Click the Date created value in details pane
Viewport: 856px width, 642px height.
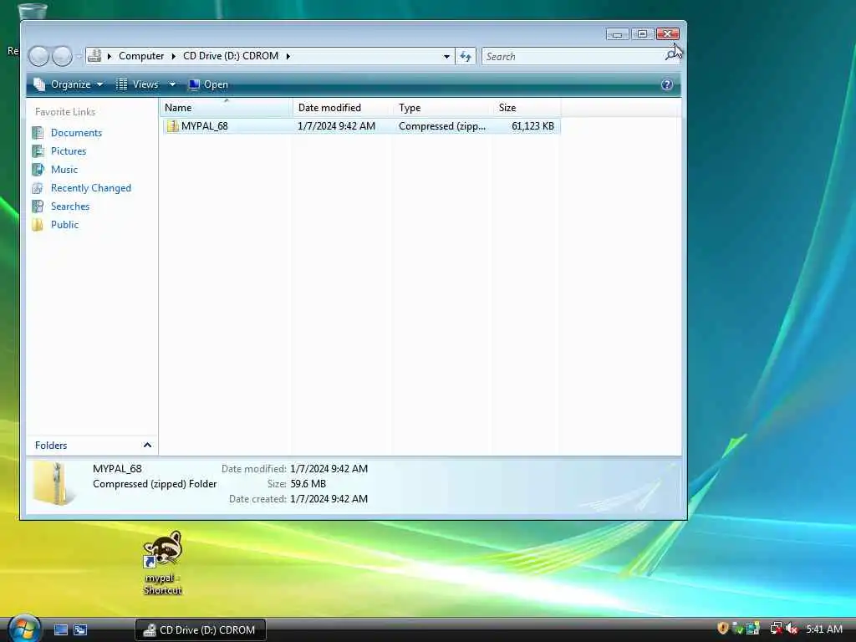pos(329,499)
